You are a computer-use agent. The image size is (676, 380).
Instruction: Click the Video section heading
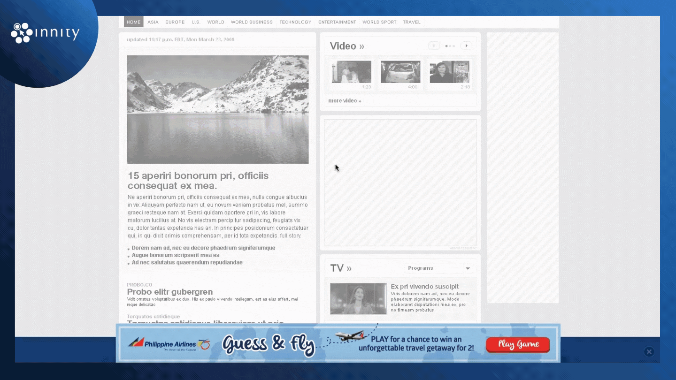point(347,46)
